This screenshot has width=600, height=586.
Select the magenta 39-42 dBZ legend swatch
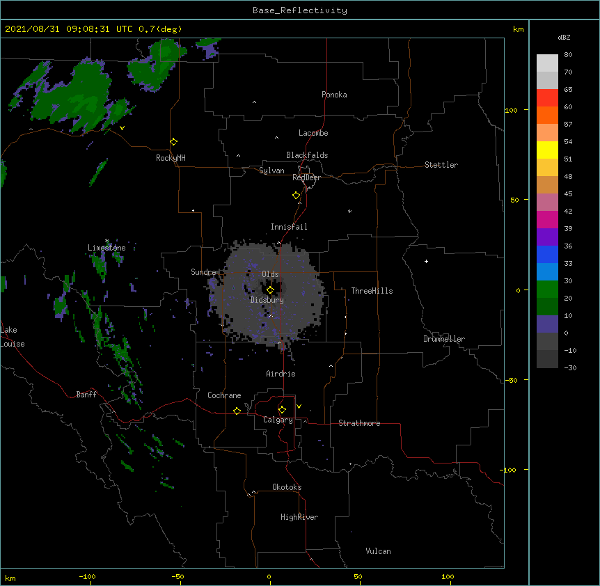pyautogui.click(x=547, y=219)
